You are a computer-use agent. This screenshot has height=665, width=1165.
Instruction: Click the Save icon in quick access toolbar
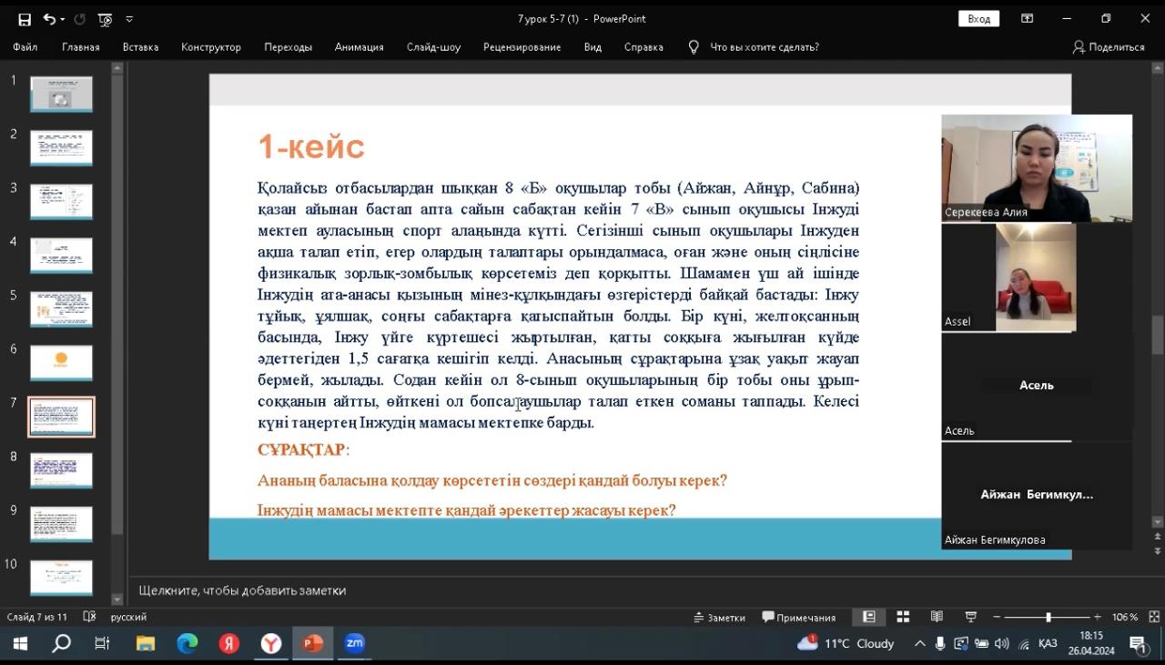[x=25, y=19]
